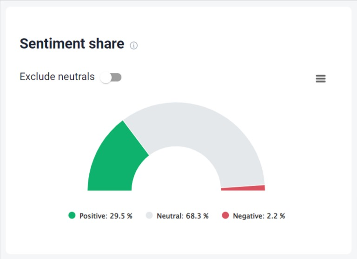The width and height of the screenshot is (357, 259).
Task: Open the info icon beside Sentiment share
Action: coord(134,45)
